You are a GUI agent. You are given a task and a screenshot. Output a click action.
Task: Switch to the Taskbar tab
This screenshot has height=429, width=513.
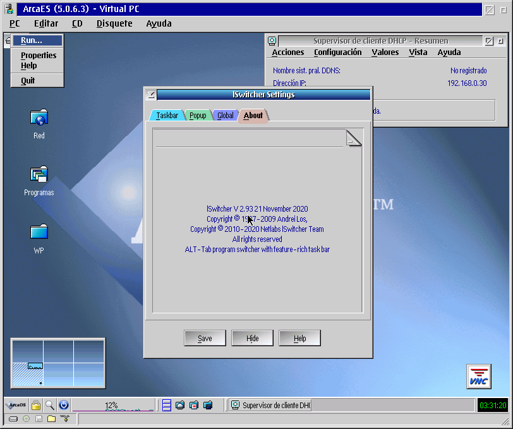[167, 116]
